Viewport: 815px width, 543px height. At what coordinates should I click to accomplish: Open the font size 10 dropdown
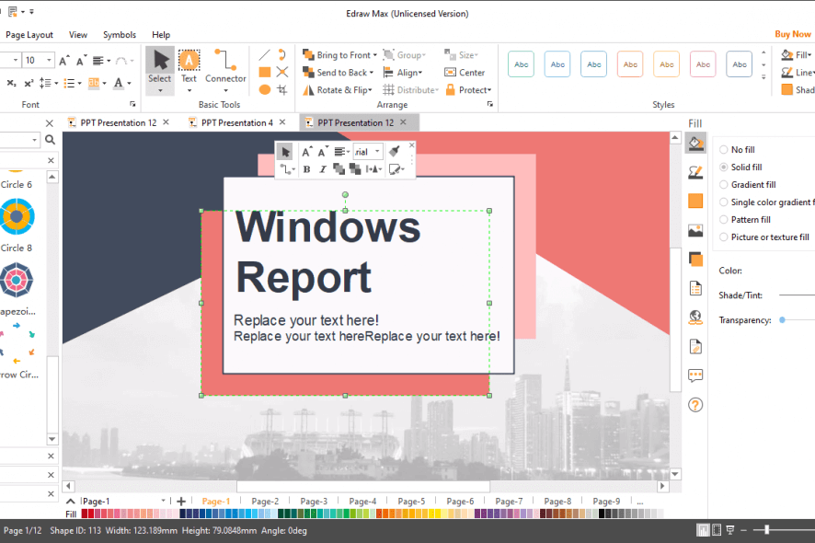click(x=49, y=61)
